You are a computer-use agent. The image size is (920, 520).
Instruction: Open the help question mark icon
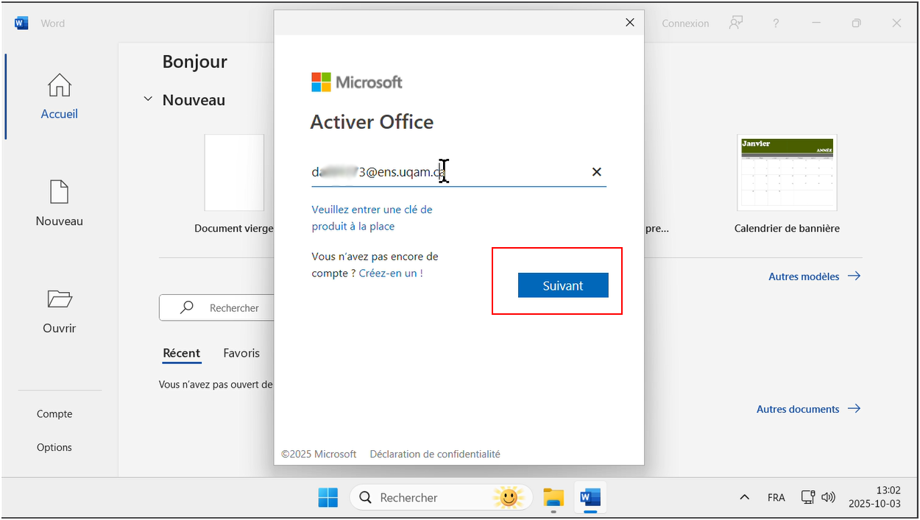point(776,23)
